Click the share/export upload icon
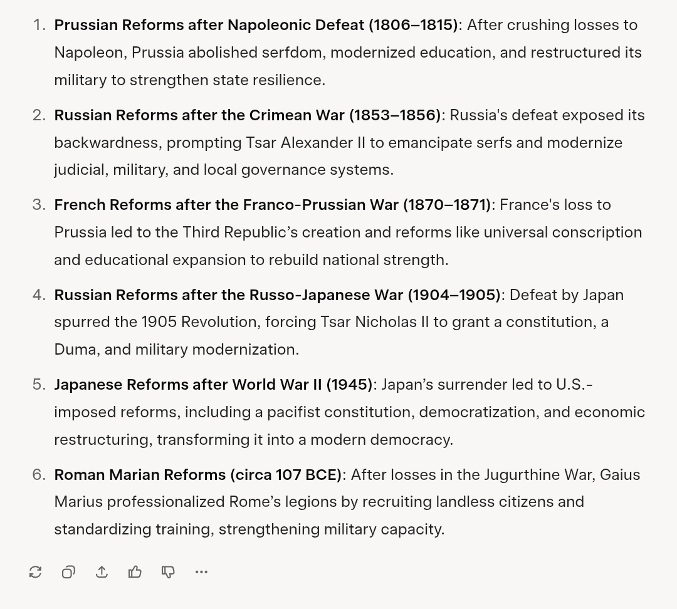 (x=102, y=571)
